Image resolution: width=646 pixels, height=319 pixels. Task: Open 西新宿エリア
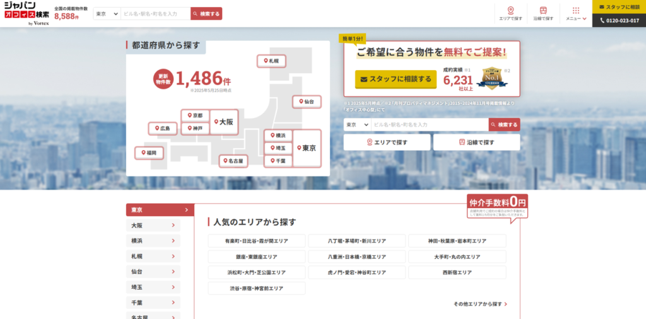tap(457, 272)
